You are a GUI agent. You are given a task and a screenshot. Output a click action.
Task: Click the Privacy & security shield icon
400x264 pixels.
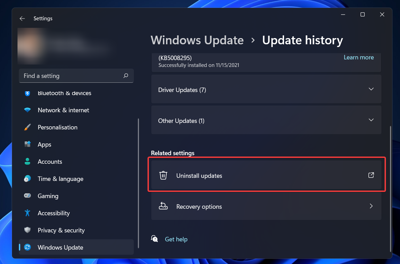[27, 230]
